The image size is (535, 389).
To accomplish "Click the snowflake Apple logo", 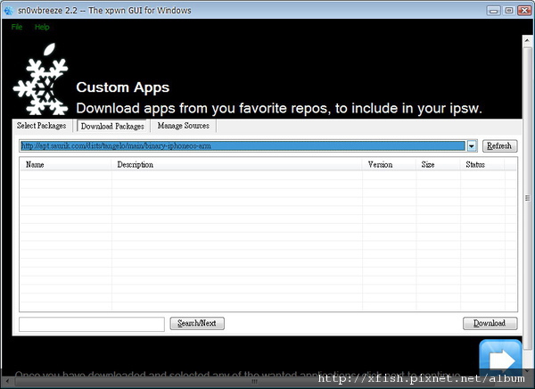I will [x=41, y=79].
